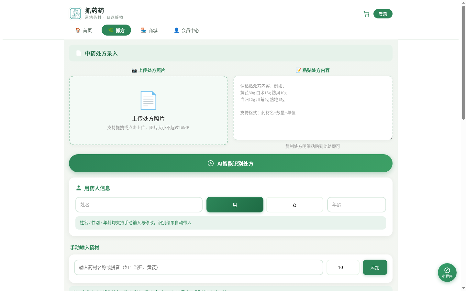Click the 上传处方照片 text in the upload box
Screen dimensions: 466x291
point(148,119)
